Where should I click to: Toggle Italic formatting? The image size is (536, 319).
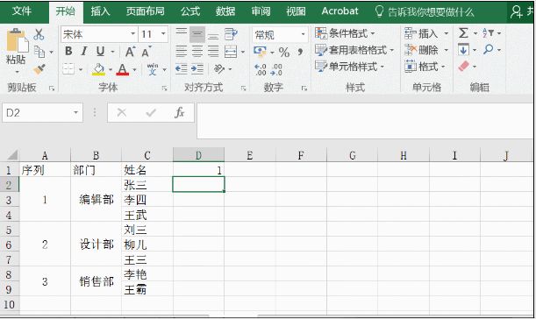[x=83, y=51]
